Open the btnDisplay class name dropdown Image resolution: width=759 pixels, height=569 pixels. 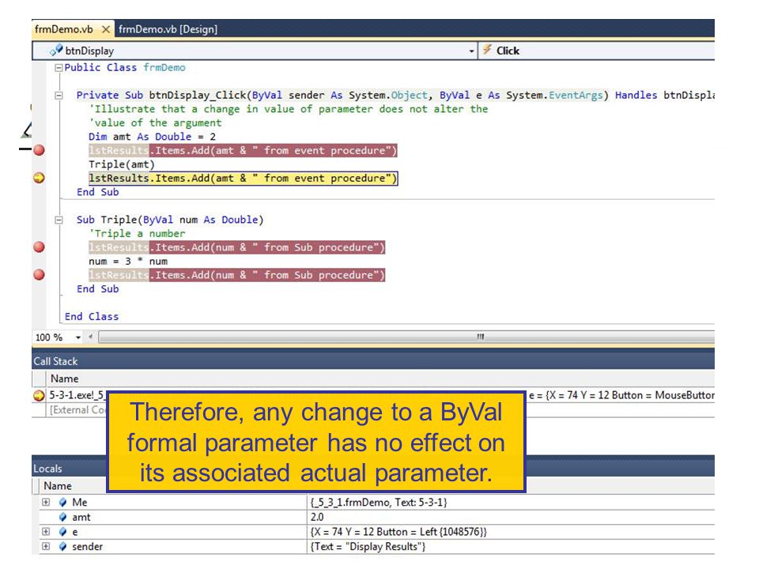(471, 51)
